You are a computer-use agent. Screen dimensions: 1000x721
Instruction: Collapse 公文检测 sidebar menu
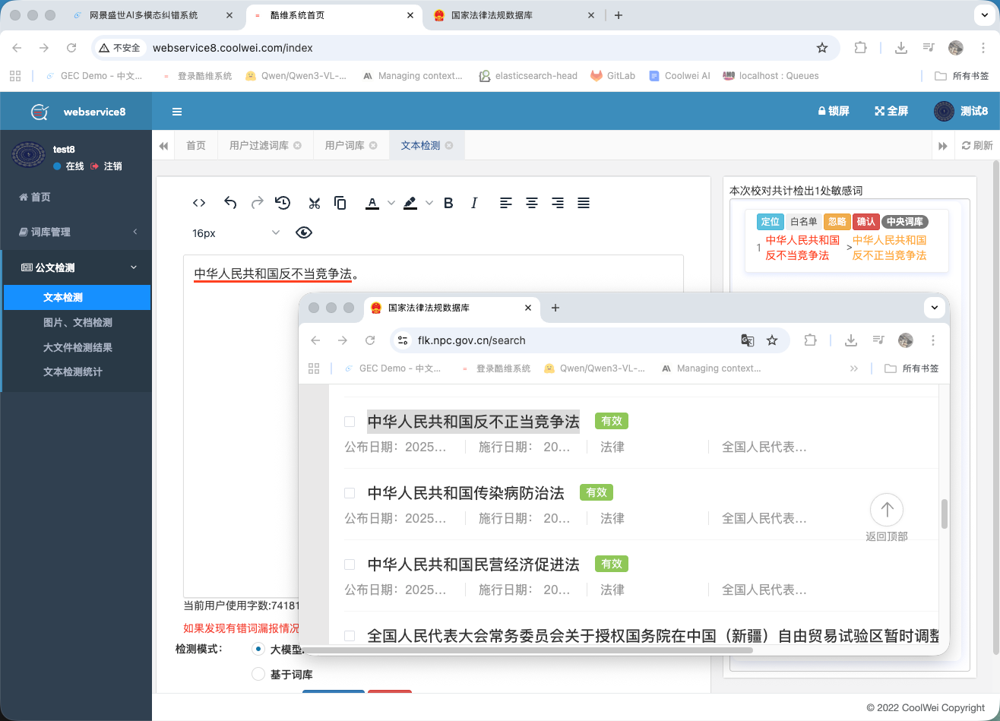[x=76, y=267]
